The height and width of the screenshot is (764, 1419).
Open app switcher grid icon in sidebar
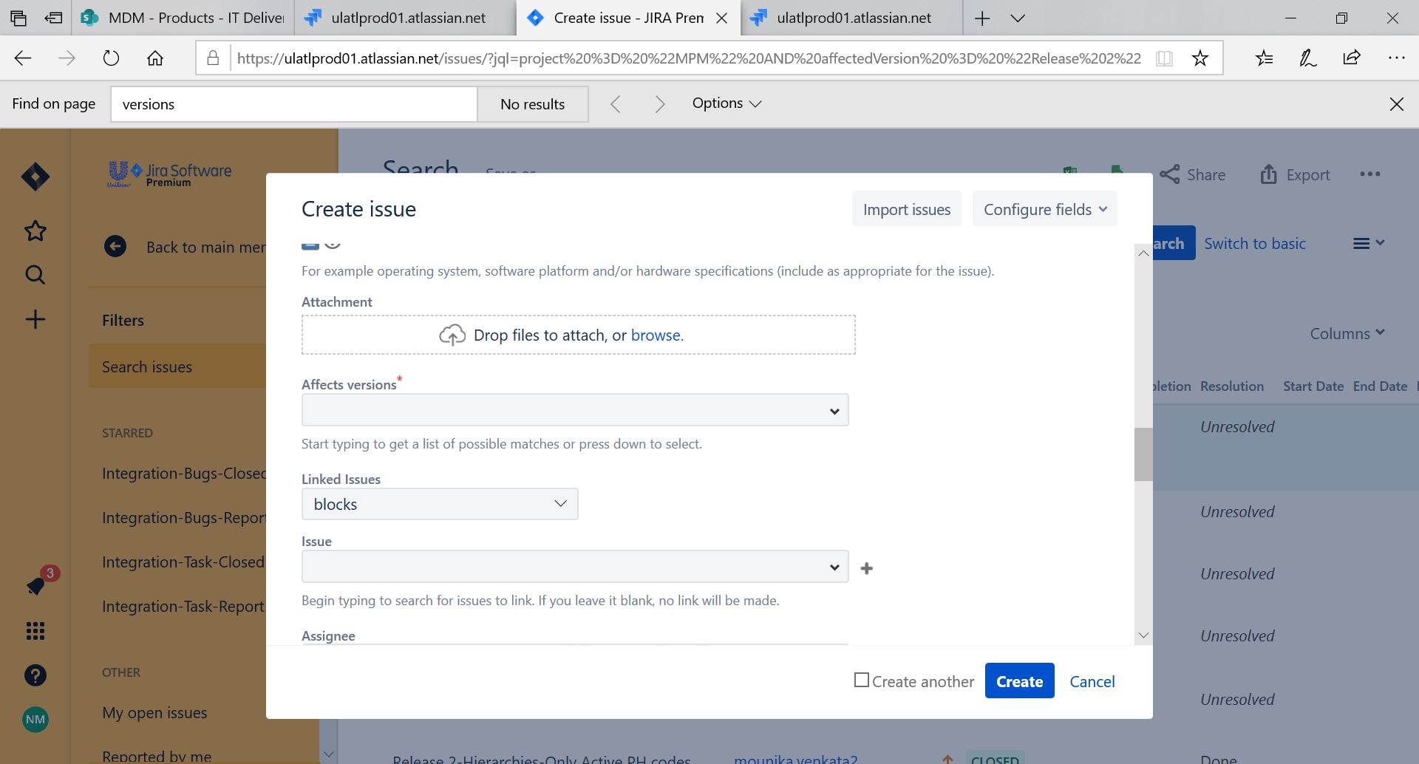tap(35, 630)
